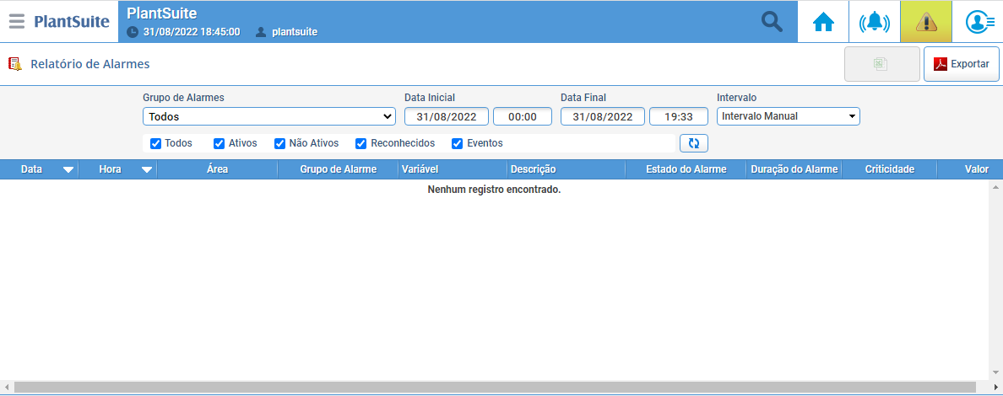Screen dimensions: 1003x396
Task: Click the Relatório de Alarmes report icon
Action: click(14, 64)
